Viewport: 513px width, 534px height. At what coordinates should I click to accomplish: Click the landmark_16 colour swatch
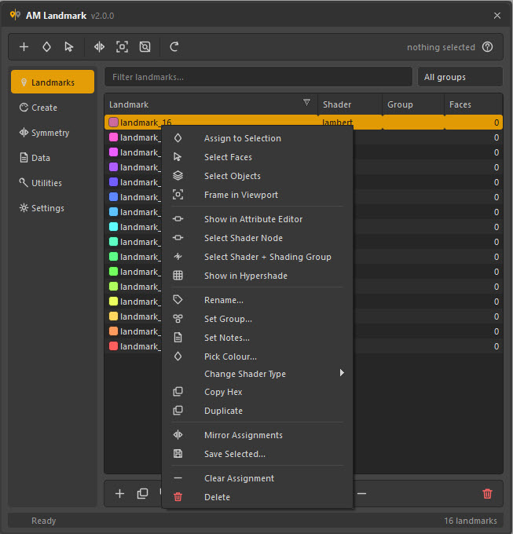pos(113,122)
